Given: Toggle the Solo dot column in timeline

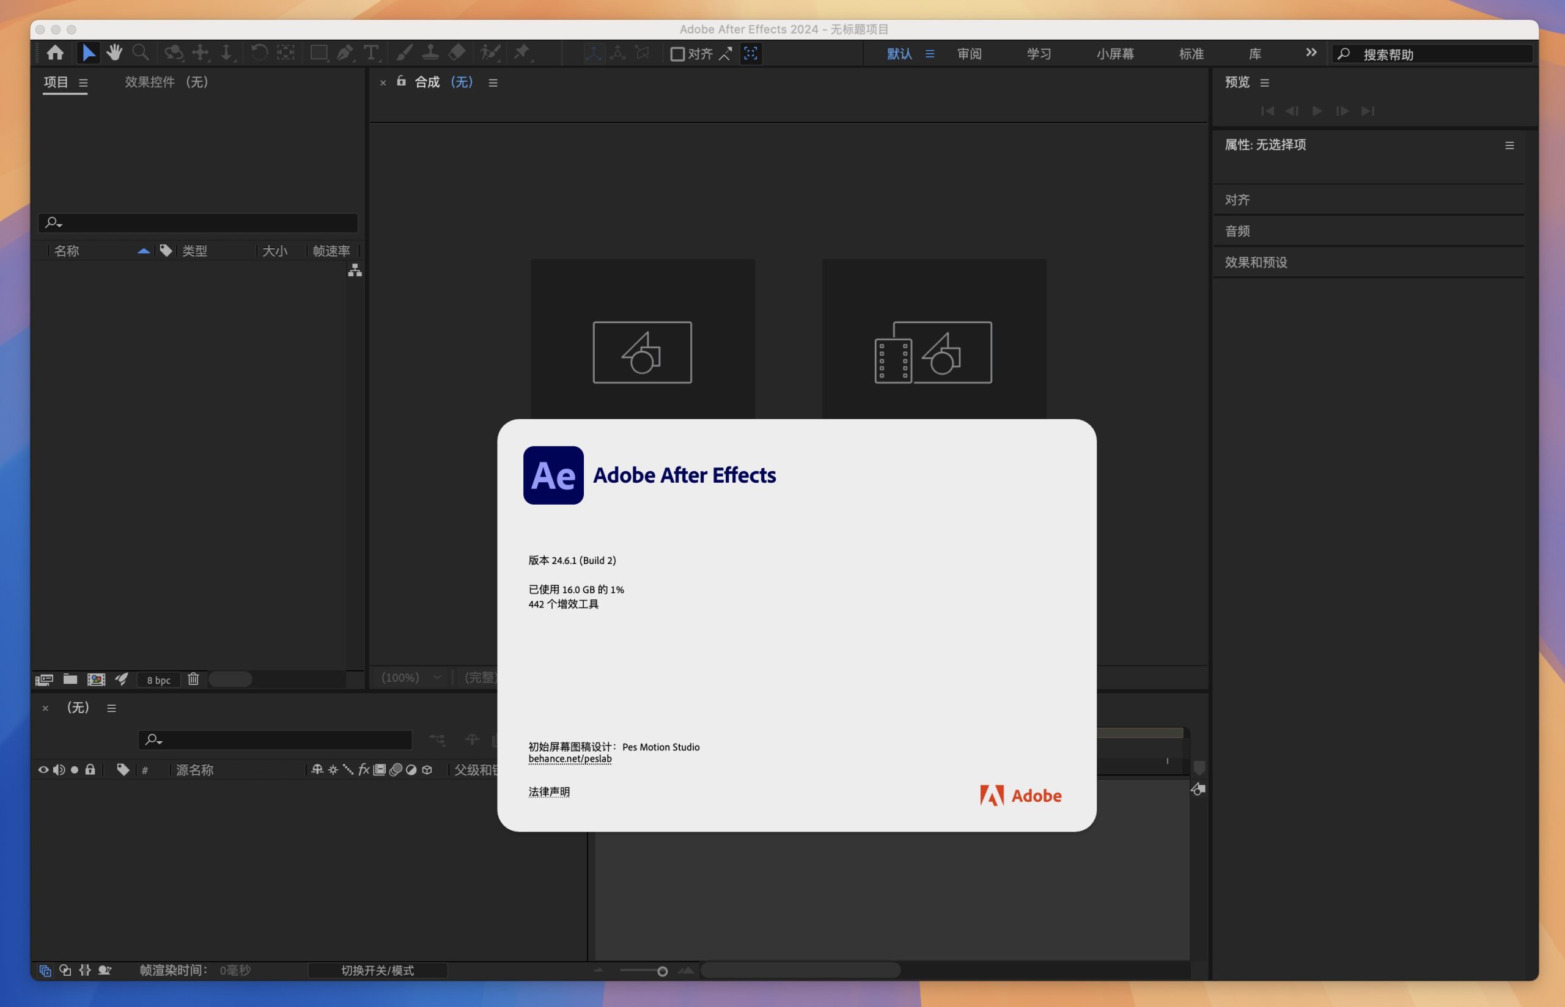Looking at the screenshot, I should pyautogui.click(x=75, y=770).
